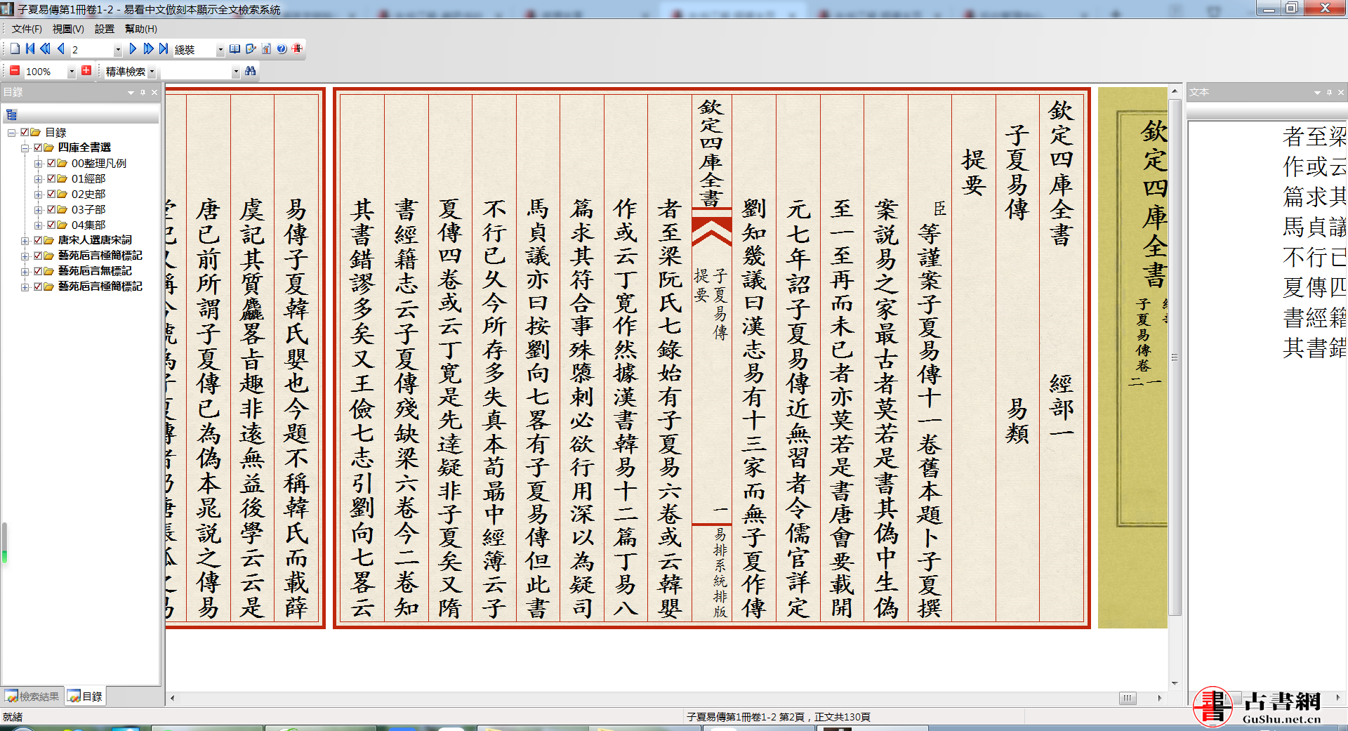
Task: Open the 文本 panel options arrow
Action: 1317,92
